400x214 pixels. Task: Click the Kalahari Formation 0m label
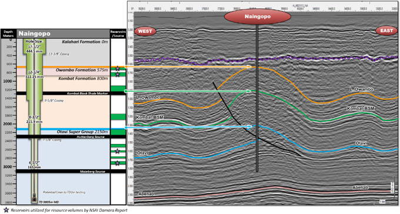point(85,42)
